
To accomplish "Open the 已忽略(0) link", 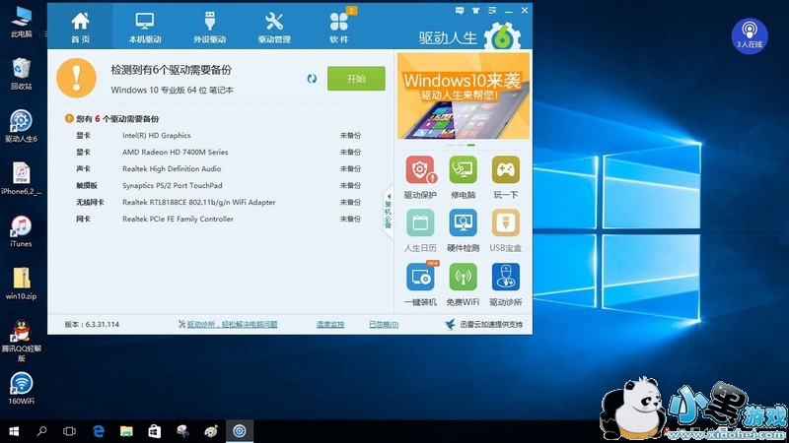I will [x=384, y=325].
